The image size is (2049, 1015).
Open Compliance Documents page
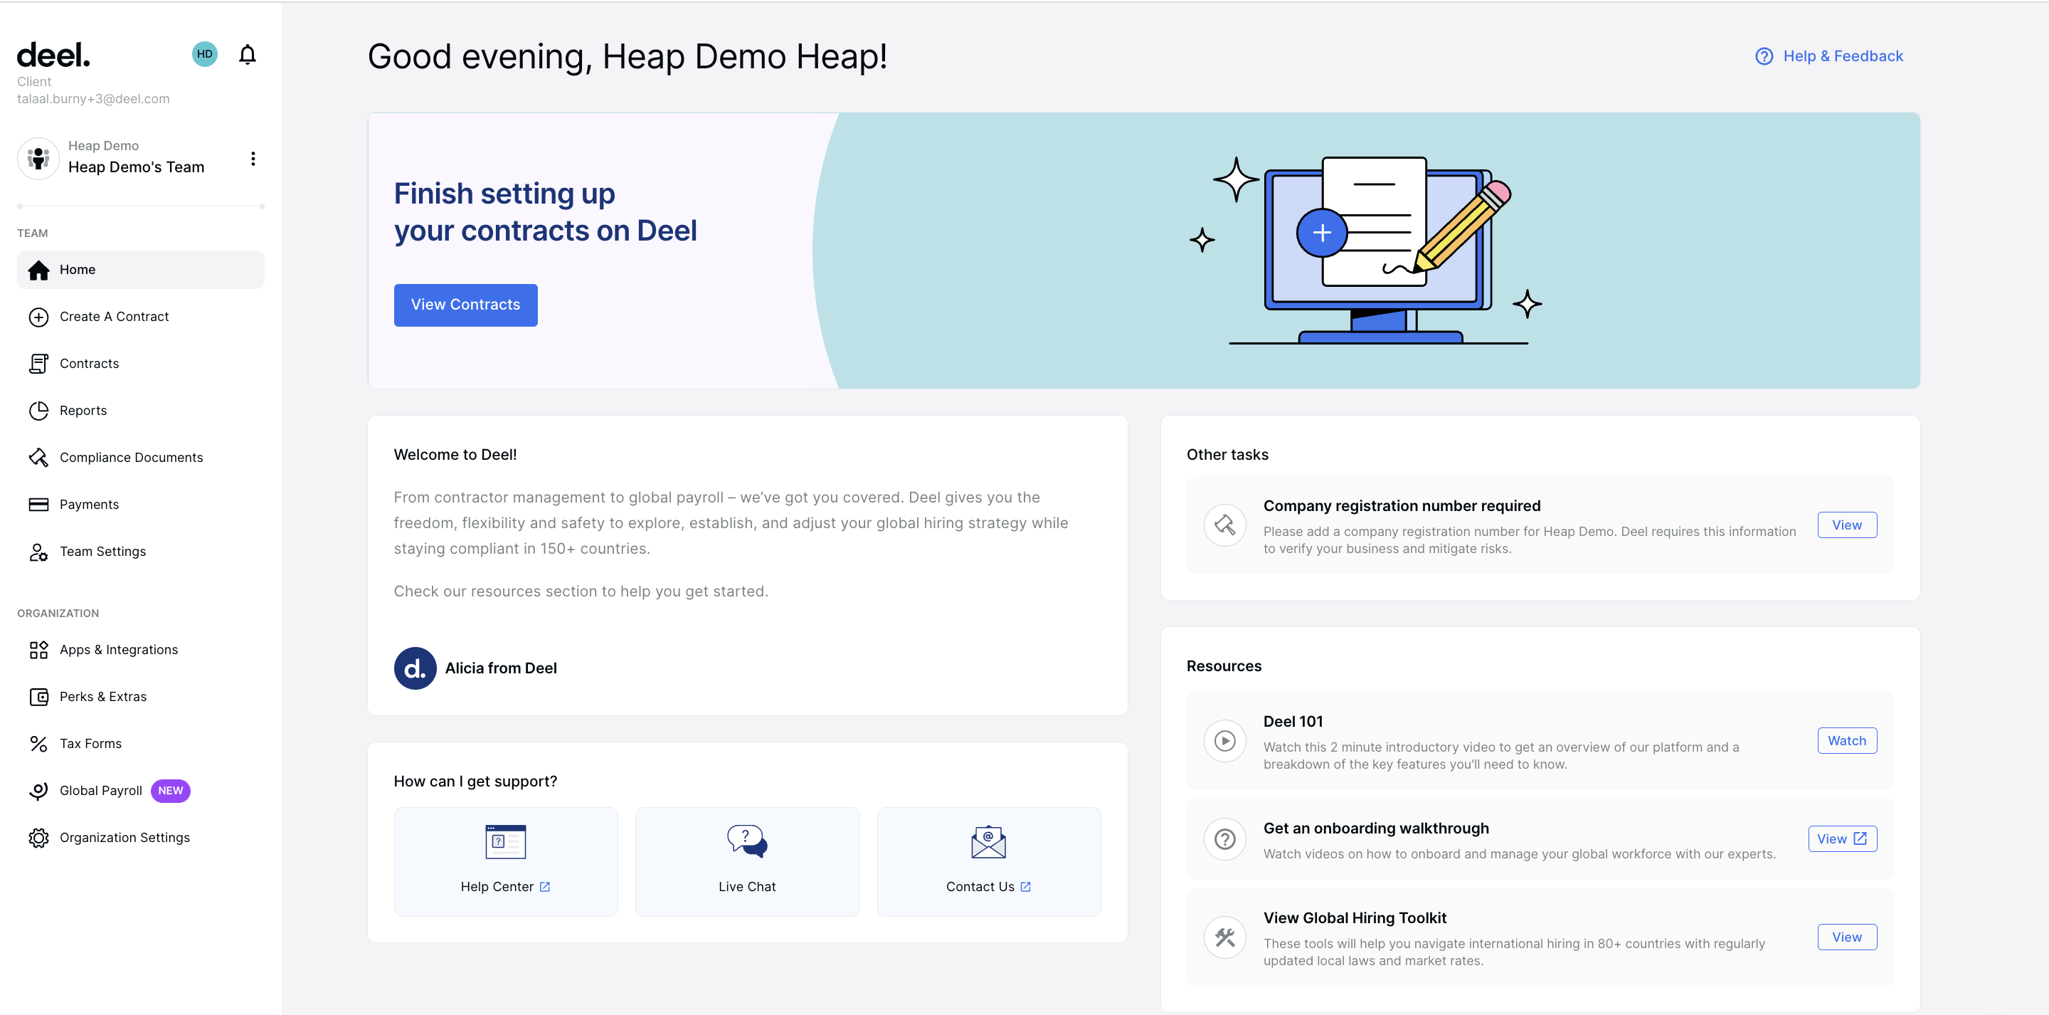[x=131, y=458]
